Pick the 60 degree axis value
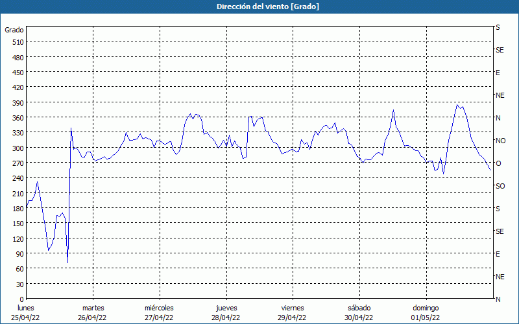Screen dimensions: 519x324 20,269
